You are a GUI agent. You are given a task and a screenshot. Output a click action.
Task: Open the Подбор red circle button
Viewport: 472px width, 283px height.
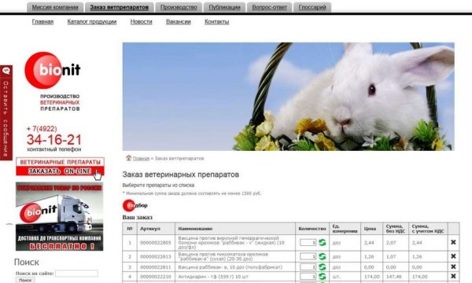coord(135,205)
